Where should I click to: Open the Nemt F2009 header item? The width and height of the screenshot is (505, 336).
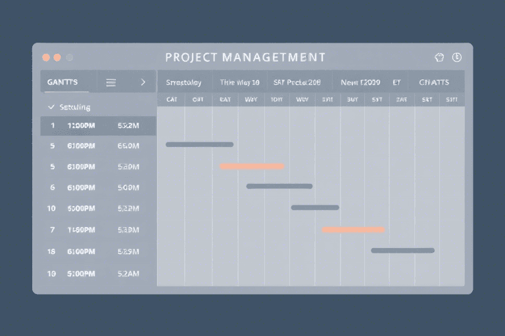pyautogui.click(x=360, y=83)
